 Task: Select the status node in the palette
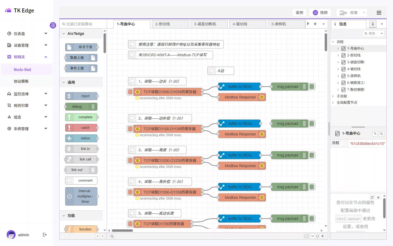[x=82, y=138]
